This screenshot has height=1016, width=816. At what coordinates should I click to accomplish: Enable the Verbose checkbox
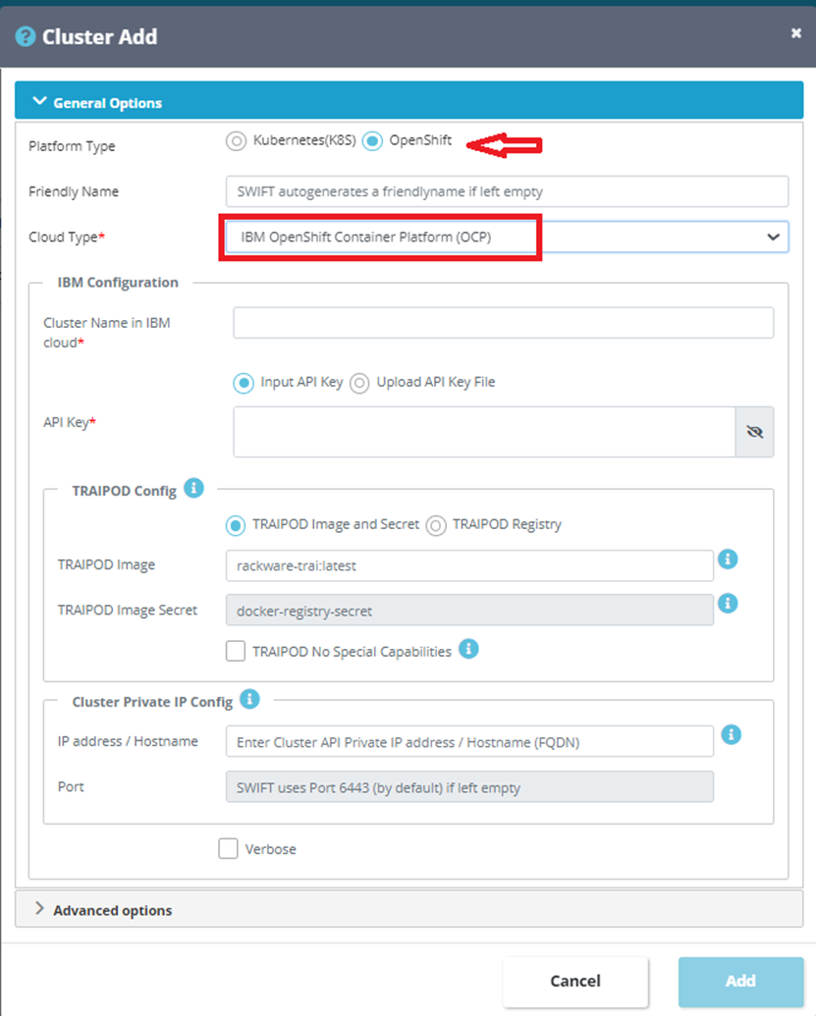[x=228, y=848]
